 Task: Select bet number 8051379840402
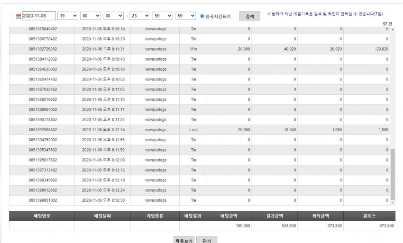(43, 29)
